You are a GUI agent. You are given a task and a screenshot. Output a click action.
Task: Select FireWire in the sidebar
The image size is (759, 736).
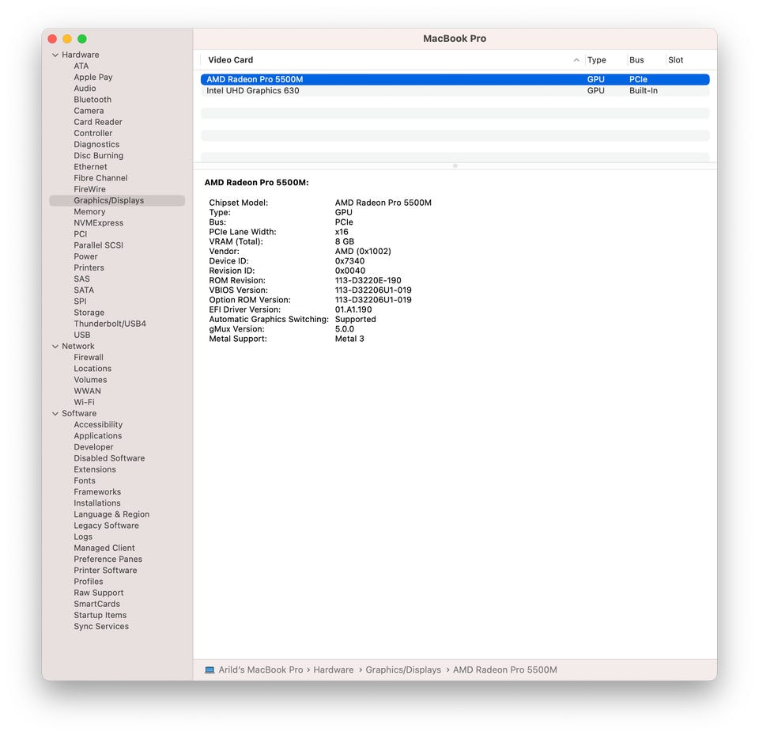click(x=89, y=189)
